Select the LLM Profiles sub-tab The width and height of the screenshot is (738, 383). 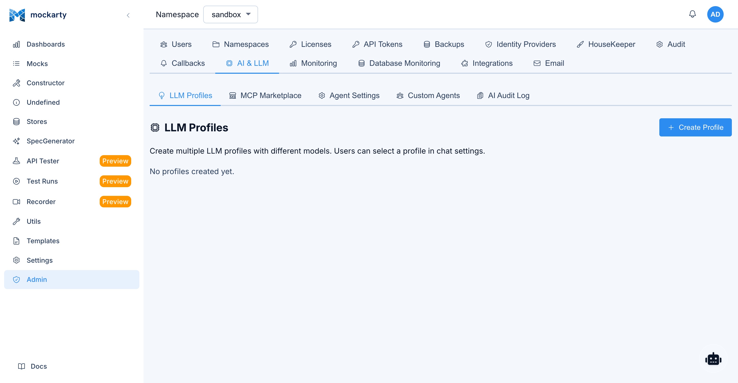(185, 95)
